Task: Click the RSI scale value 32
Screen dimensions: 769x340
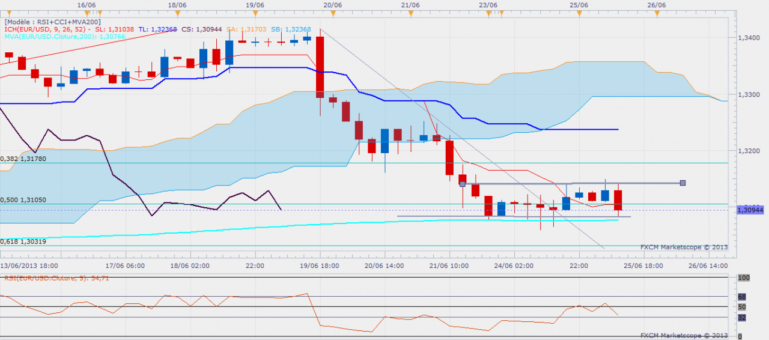Action: [x=741, y=317]
